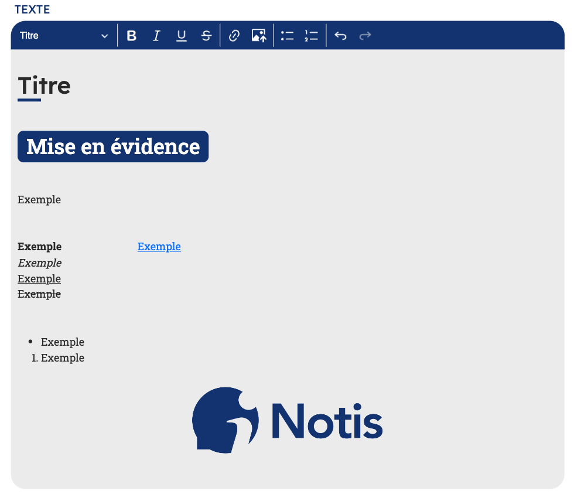Toggle bold formatting

point(131,36)
